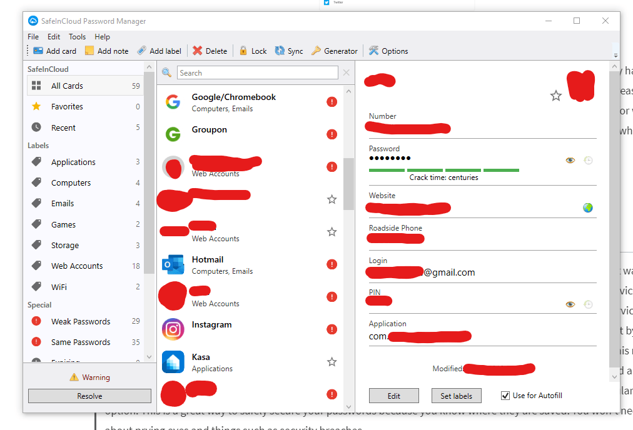This screenshot has height=430, width=633.
Task: Click the Search input field
Action: [x=257, y=72]
